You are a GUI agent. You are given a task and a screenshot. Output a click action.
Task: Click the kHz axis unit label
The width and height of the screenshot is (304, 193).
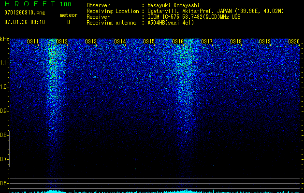[4, 39]
